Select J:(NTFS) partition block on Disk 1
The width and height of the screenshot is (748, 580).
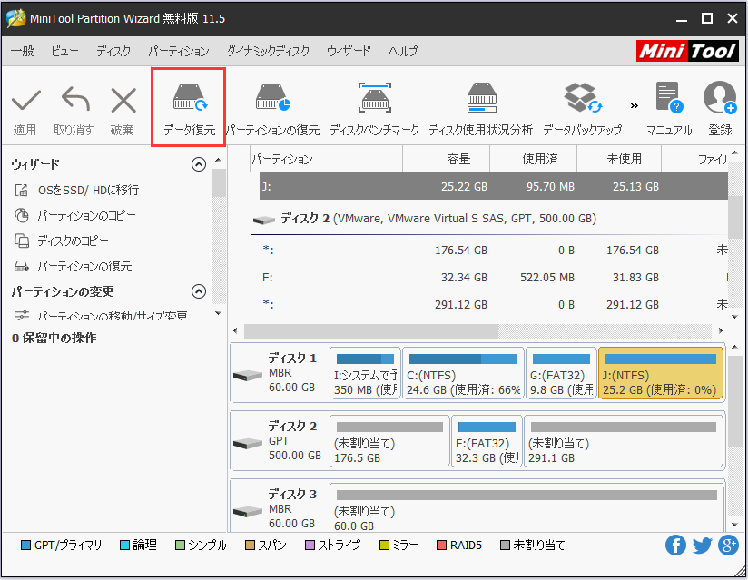(x=661, y=373)
